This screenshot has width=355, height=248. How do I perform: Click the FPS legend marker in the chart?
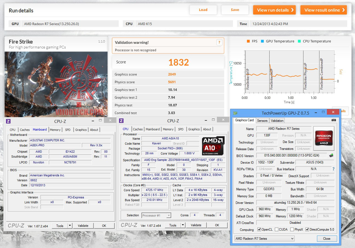point(248,41)
